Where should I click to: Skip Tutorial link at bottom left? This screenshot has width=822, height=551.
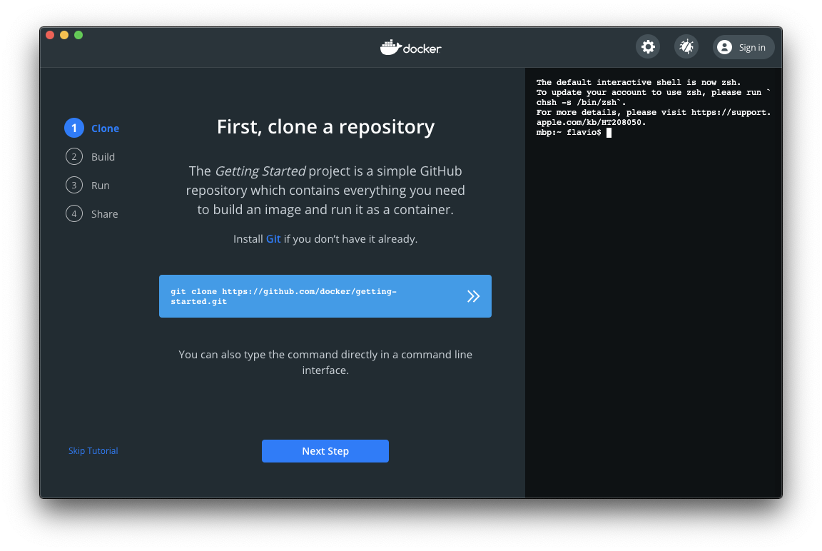click(x=93, y=451)
